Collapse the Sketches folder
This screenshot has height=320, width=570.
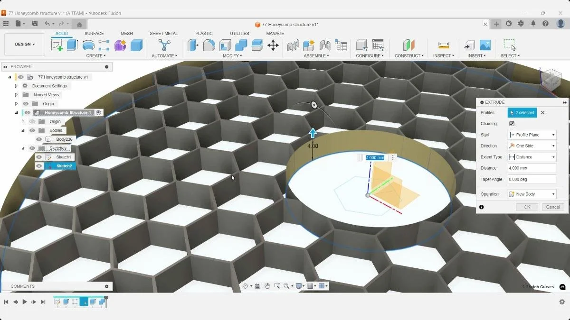click(23, 148)
